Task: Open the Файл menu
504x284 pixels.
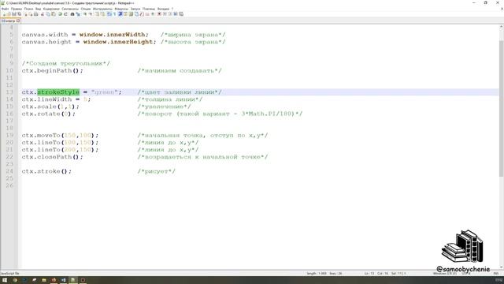Action: (6, 9)
